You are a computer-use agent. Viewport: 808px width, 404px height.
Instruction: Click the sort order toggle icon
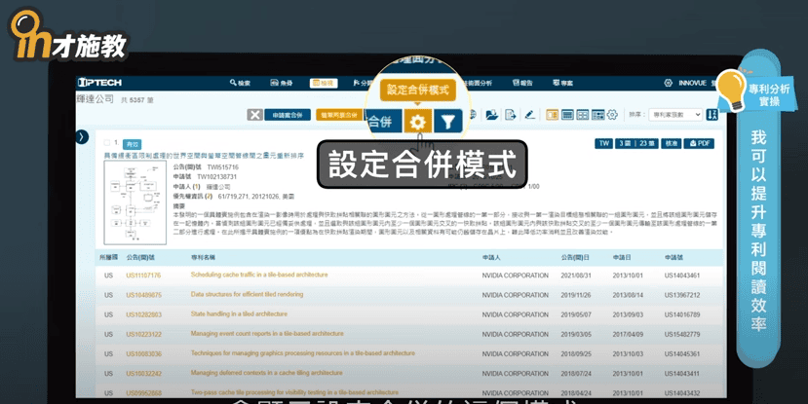tap(712, 115)
